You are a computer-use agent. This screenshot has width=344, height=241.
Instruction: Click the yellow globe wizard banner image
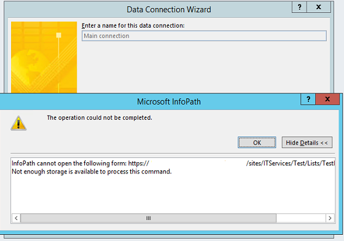tap(44, 57)
